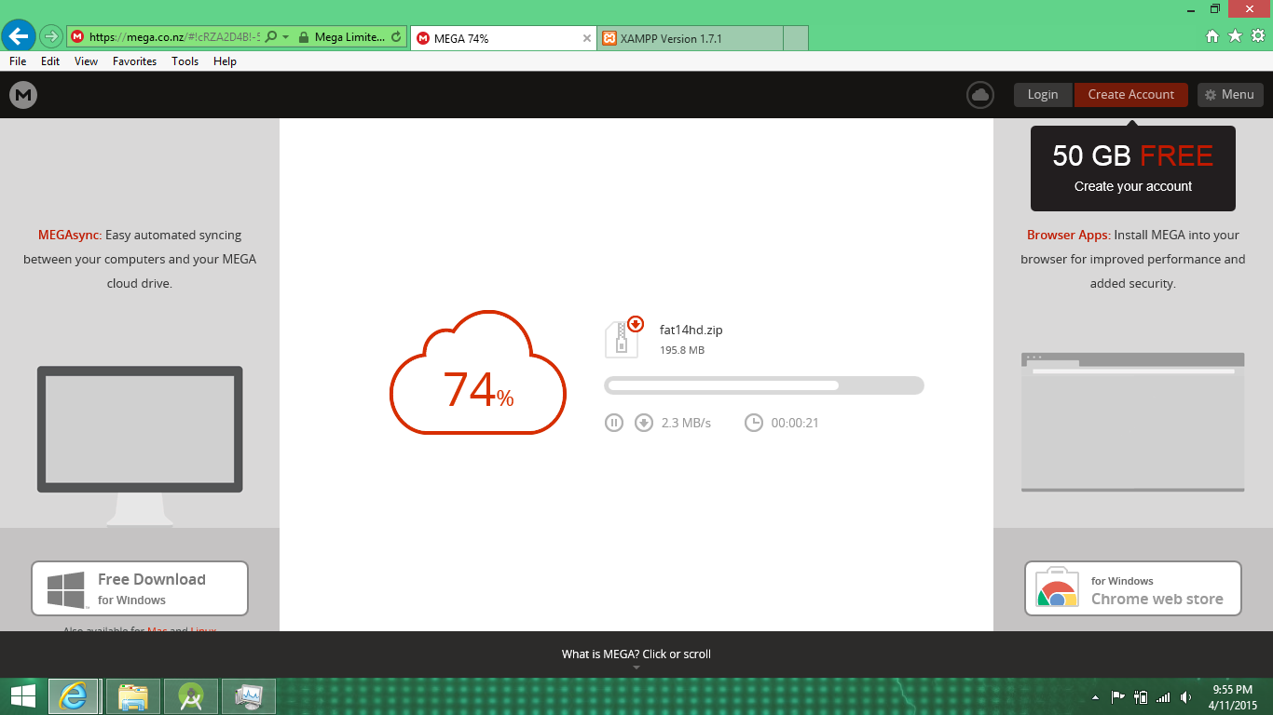Open File Explorer from taskbar
Image resolution: width=1273 pixels, height=715 pixels.
(x=133, y=696)
